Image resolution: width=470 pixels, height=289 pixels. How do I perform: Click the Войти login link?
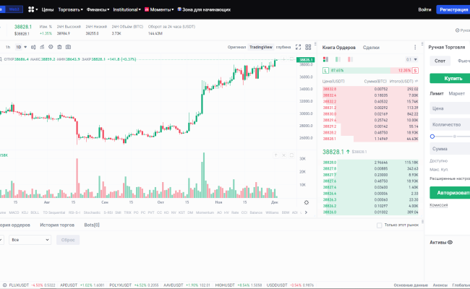425,10
